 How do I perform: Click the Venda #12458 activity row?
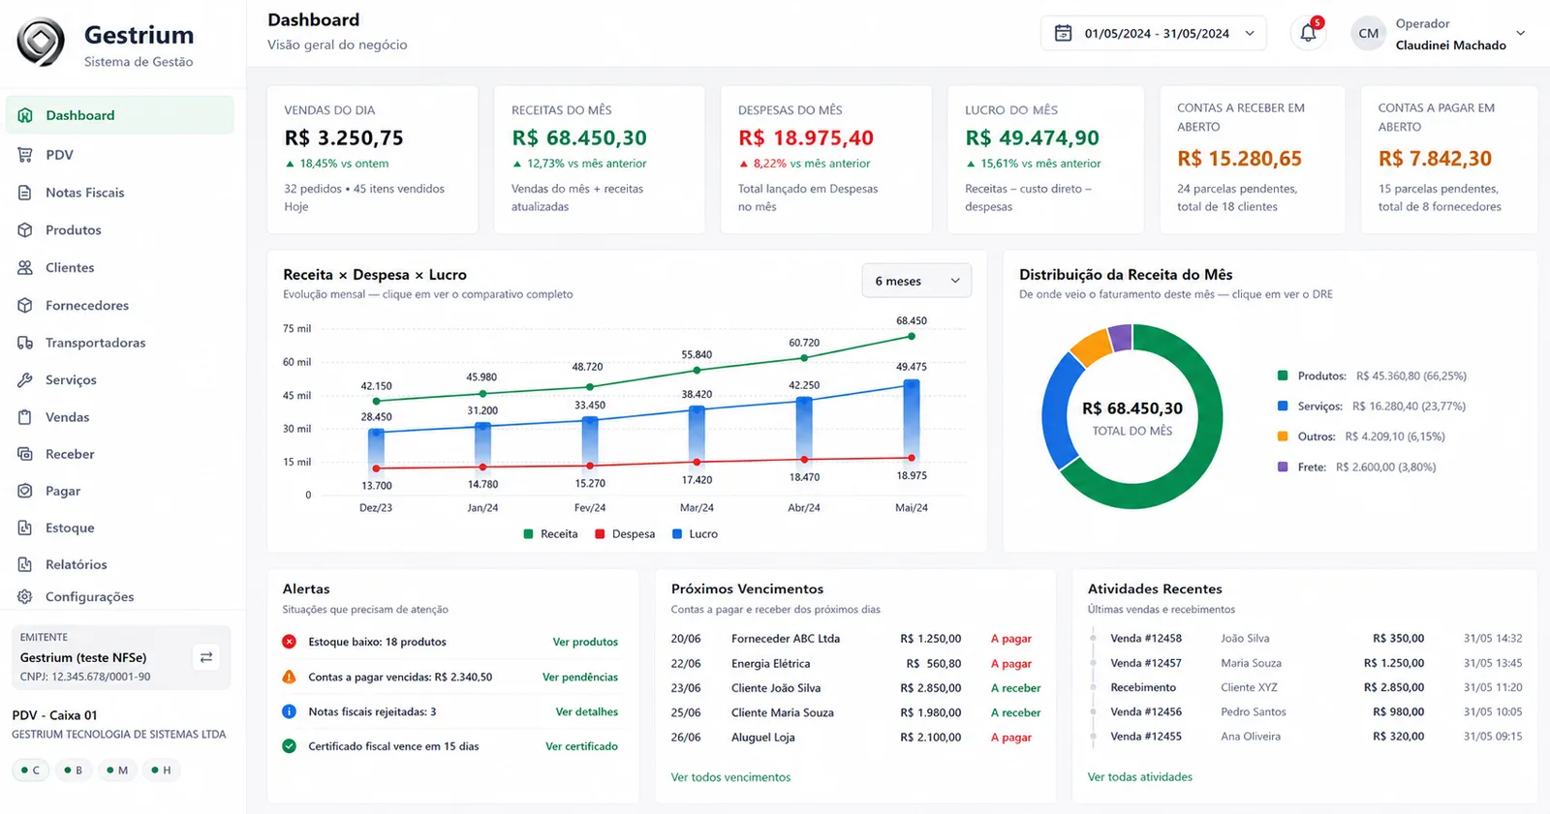click(1306, 639)
